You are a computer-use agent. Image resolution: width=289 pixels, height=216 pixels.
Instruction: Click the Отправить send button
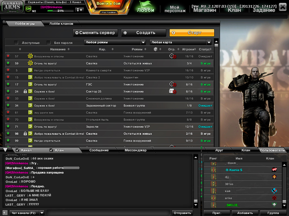tap(182, 213)
